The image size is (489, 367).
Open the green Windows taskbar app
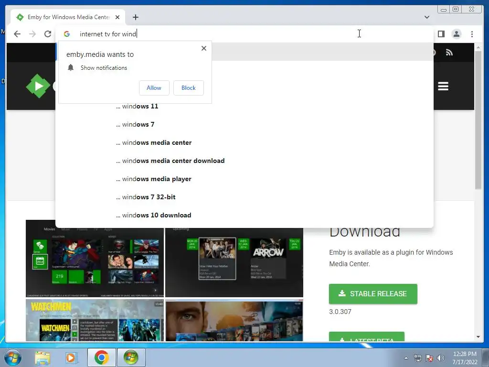click(x=131, y=357)
